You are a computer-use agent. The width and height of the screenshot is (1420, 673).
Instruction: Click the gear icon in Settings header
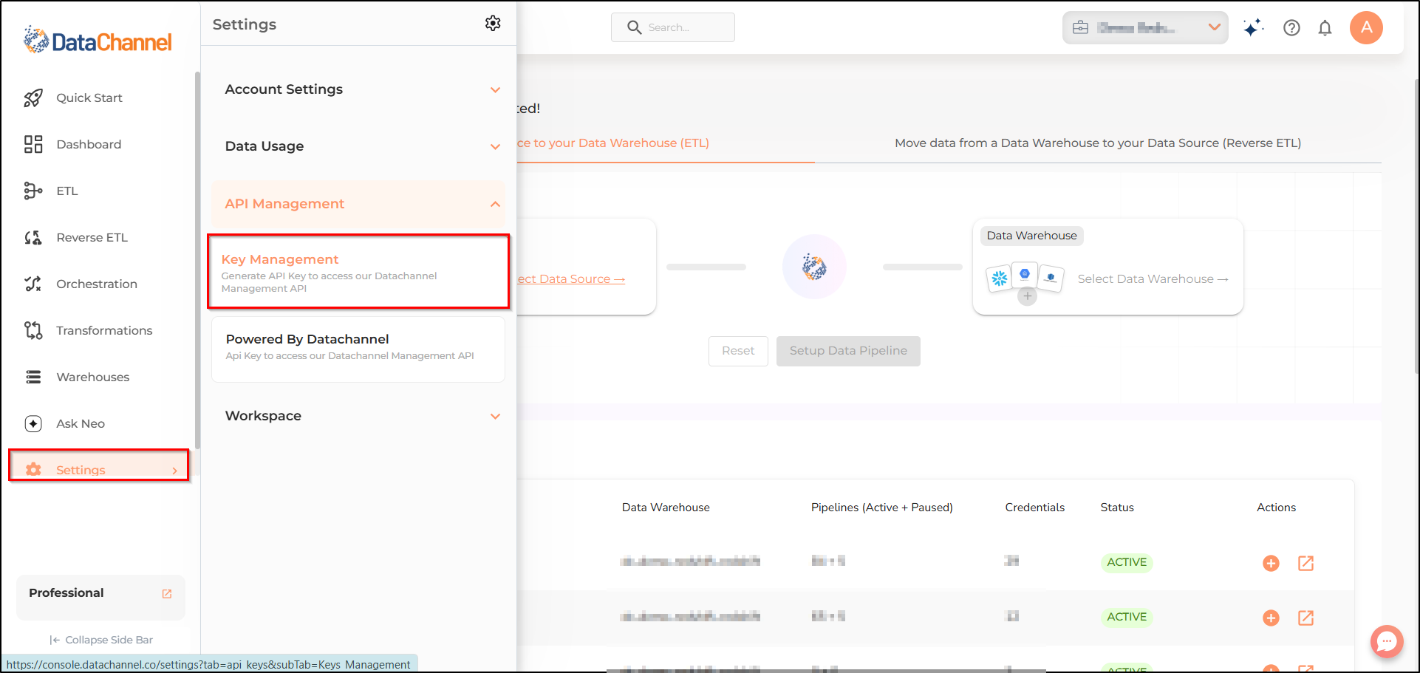(x=493, y=24)
